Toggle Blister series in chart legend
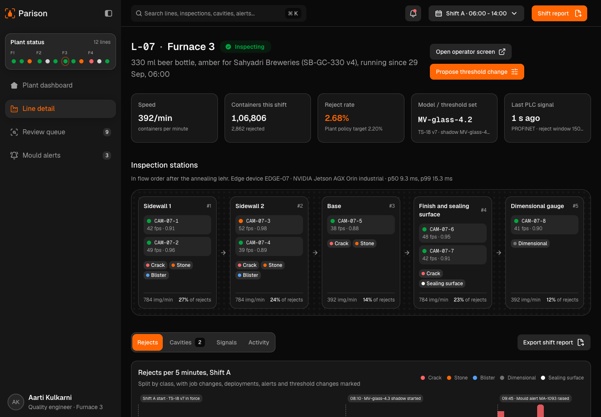601x417 pixels. point(484,378)
